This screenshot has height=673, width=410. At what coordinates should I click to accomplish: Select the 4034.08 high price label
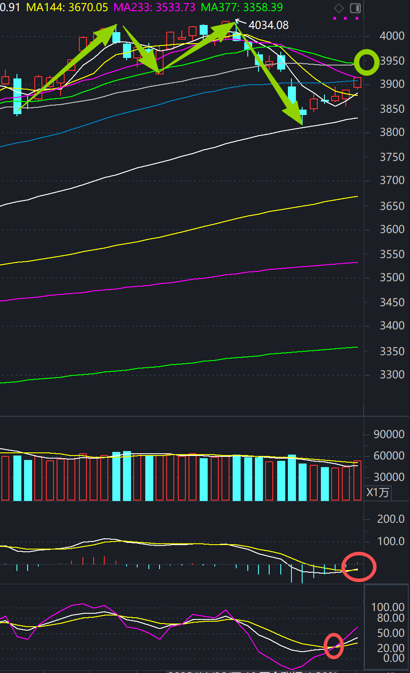coord(270,25)
